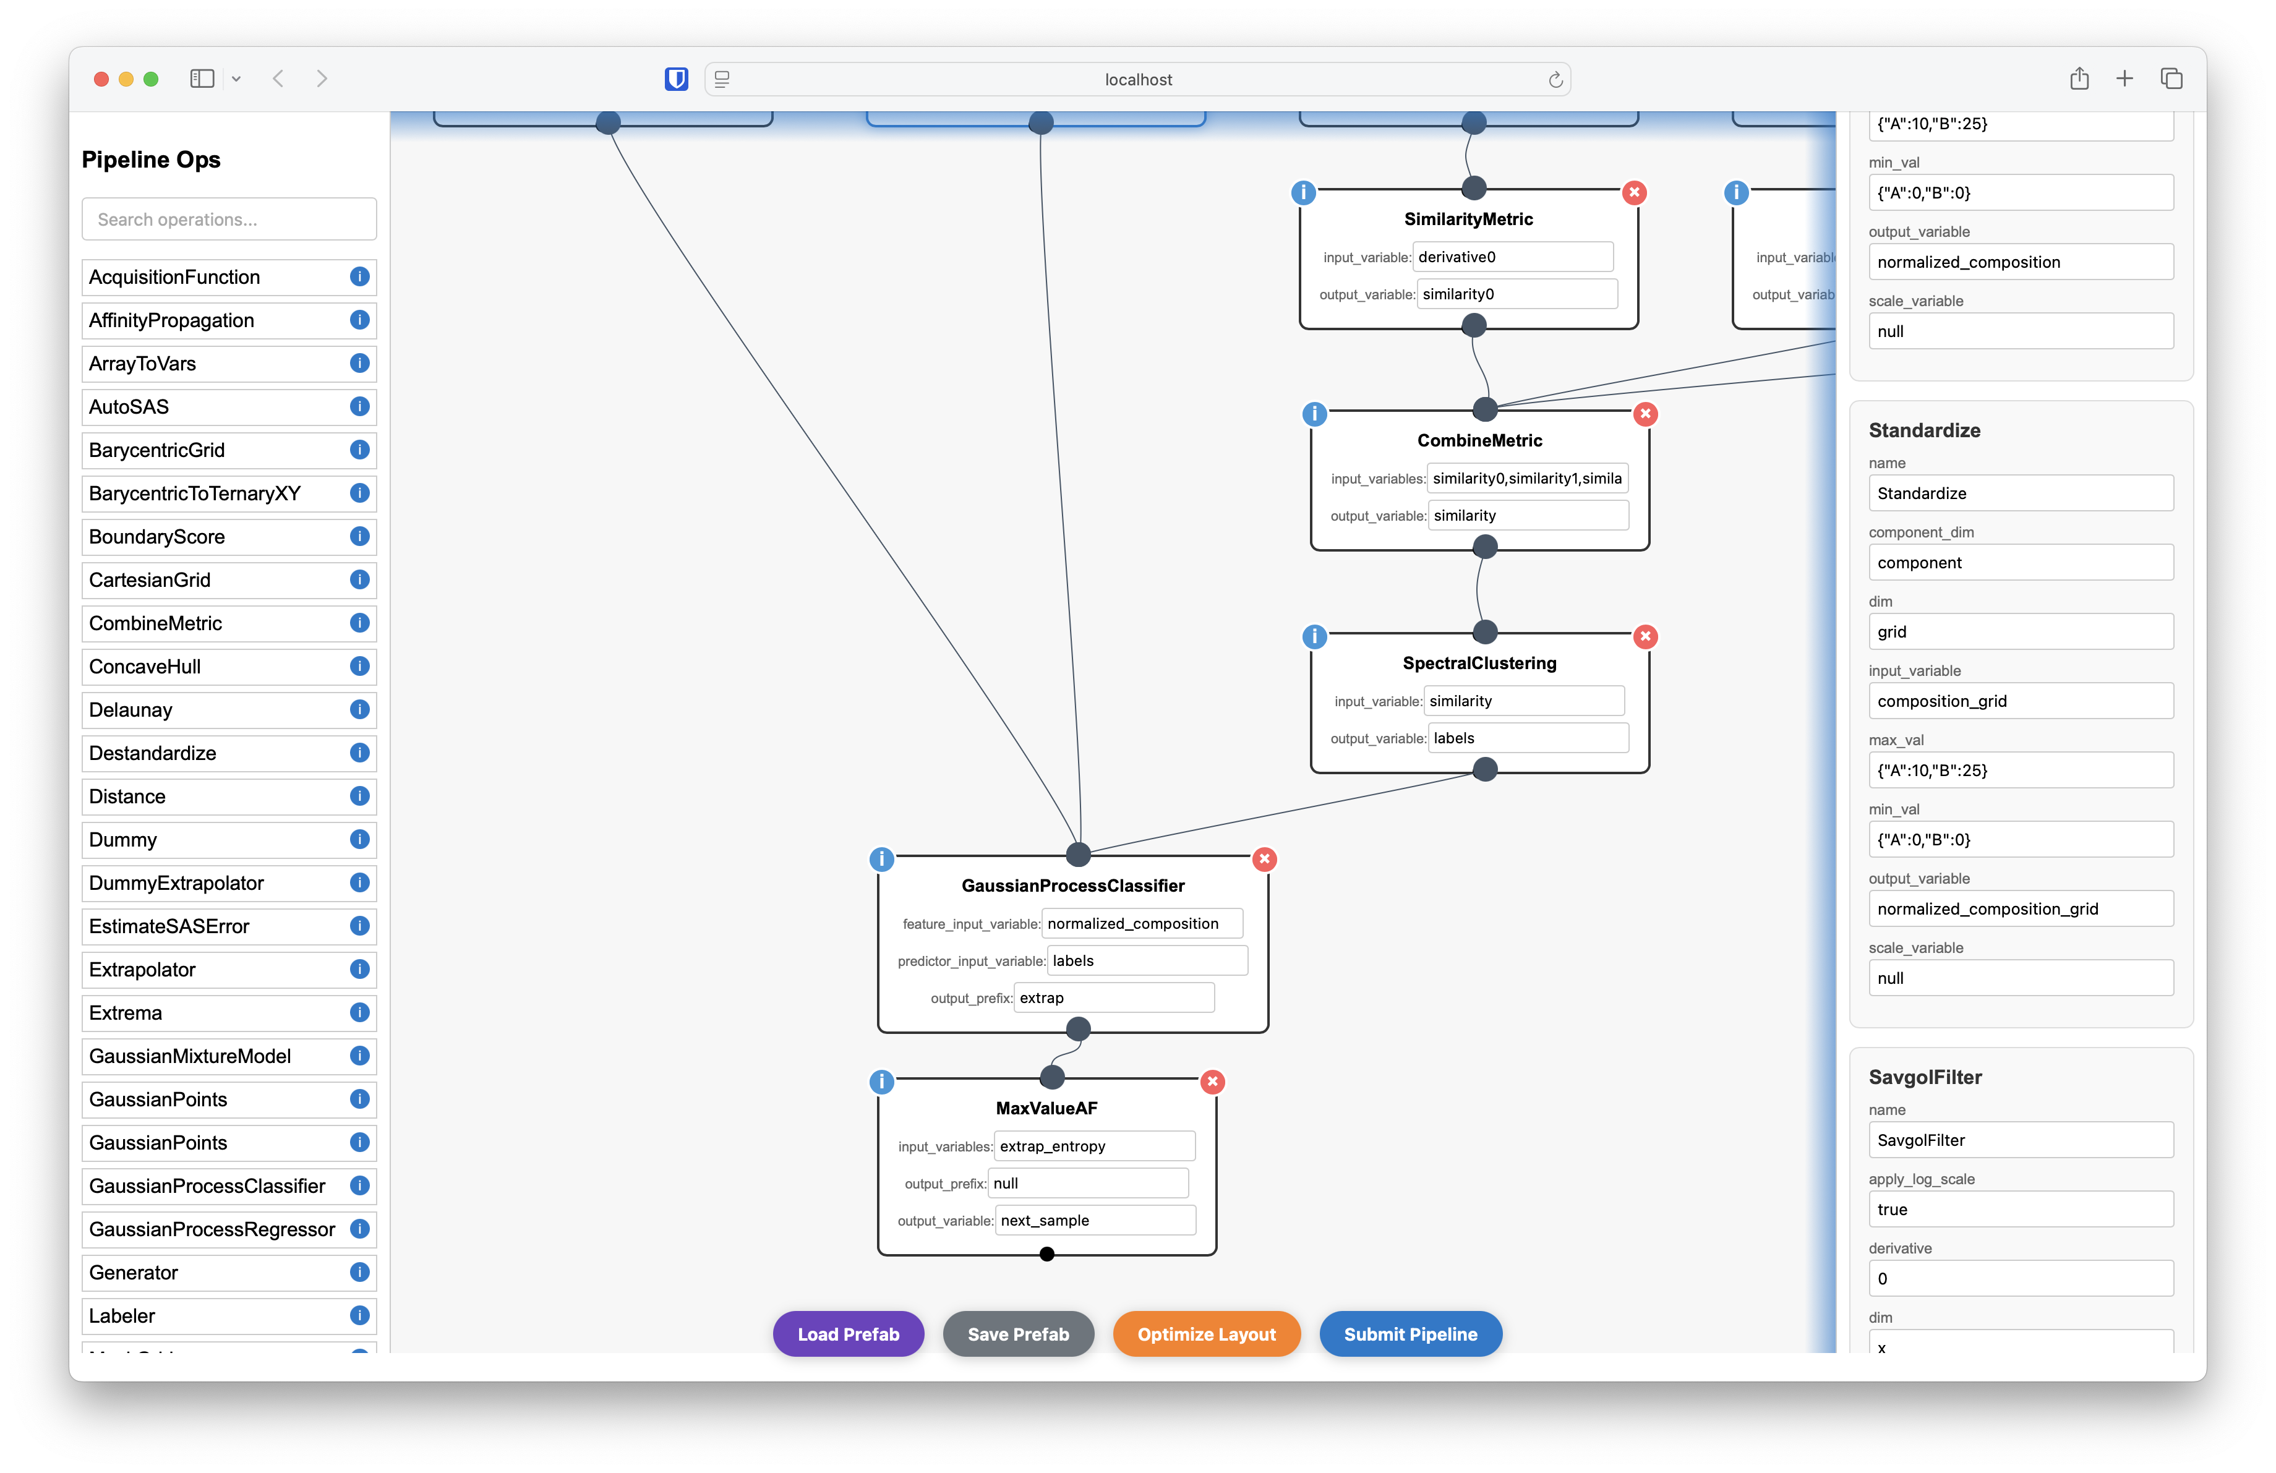Click Bitwarden extension icon in toolbar
Viewport: 2276px width, 1473px height.
point(676,79)
